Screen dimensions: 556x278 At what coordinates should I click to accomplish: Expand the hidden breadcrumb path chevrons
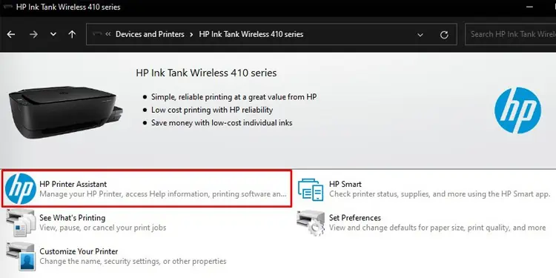pyautogui.click(x=108, y=34)
